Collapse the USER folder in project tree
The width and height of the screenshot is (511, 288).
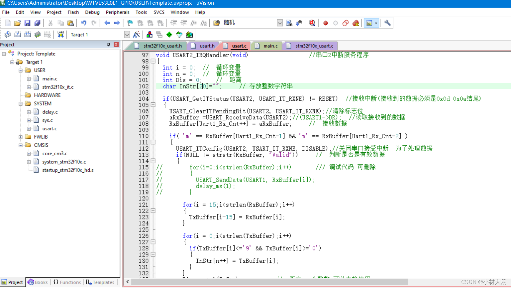coord(21,71)
